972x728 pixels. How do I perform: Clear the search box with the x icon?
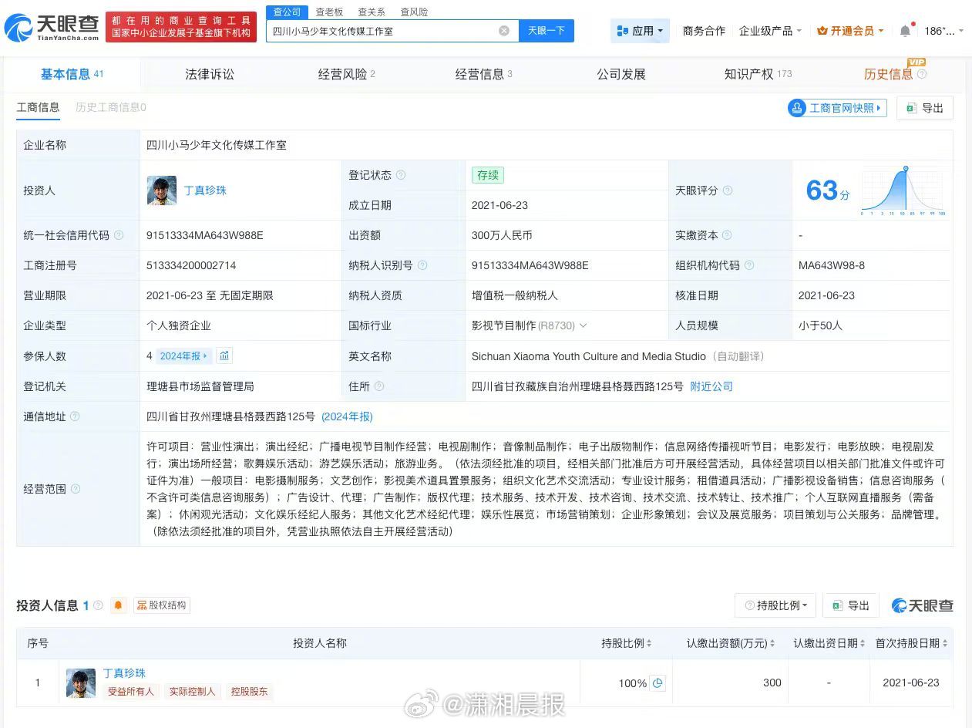click(505, 30)
